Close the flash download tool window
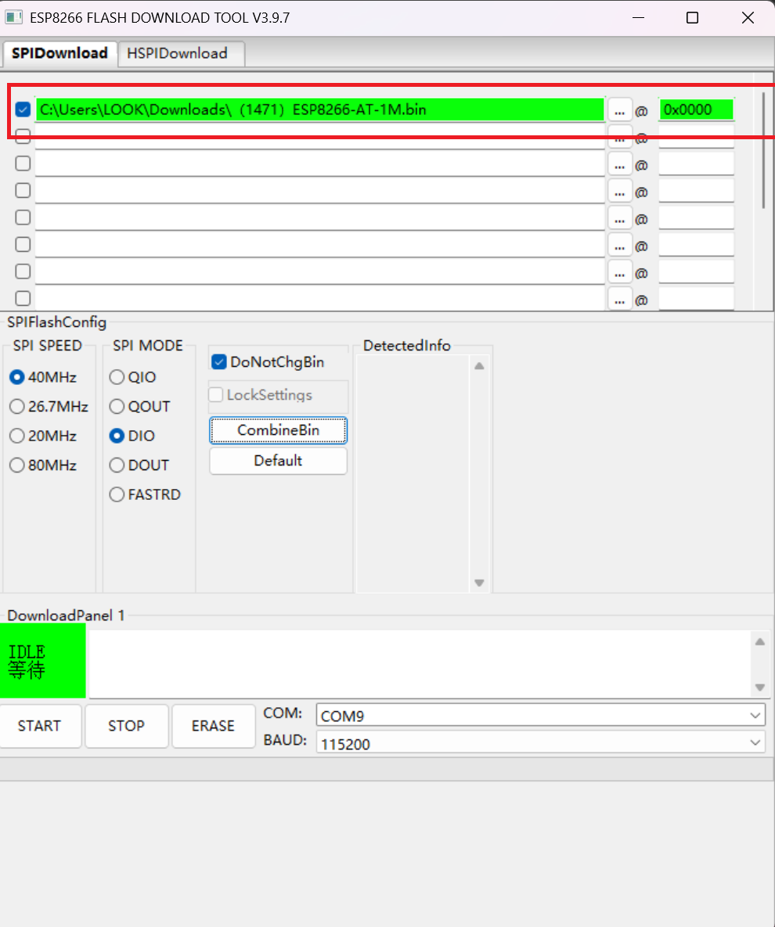 pos(748,18)
